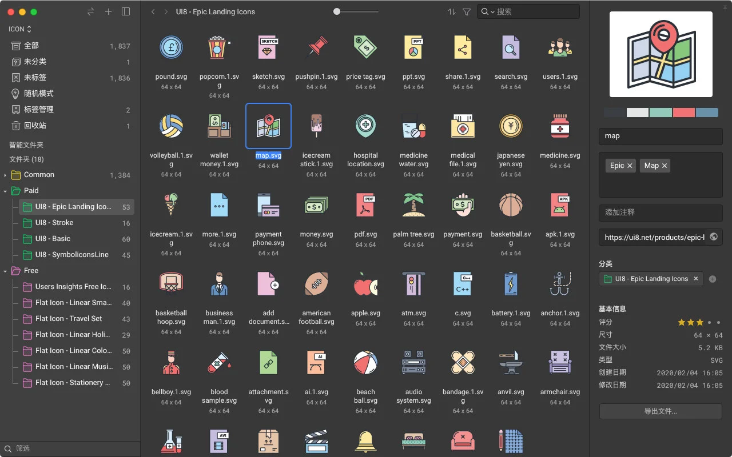Open the ICON library dropdown

coord(20,29)
